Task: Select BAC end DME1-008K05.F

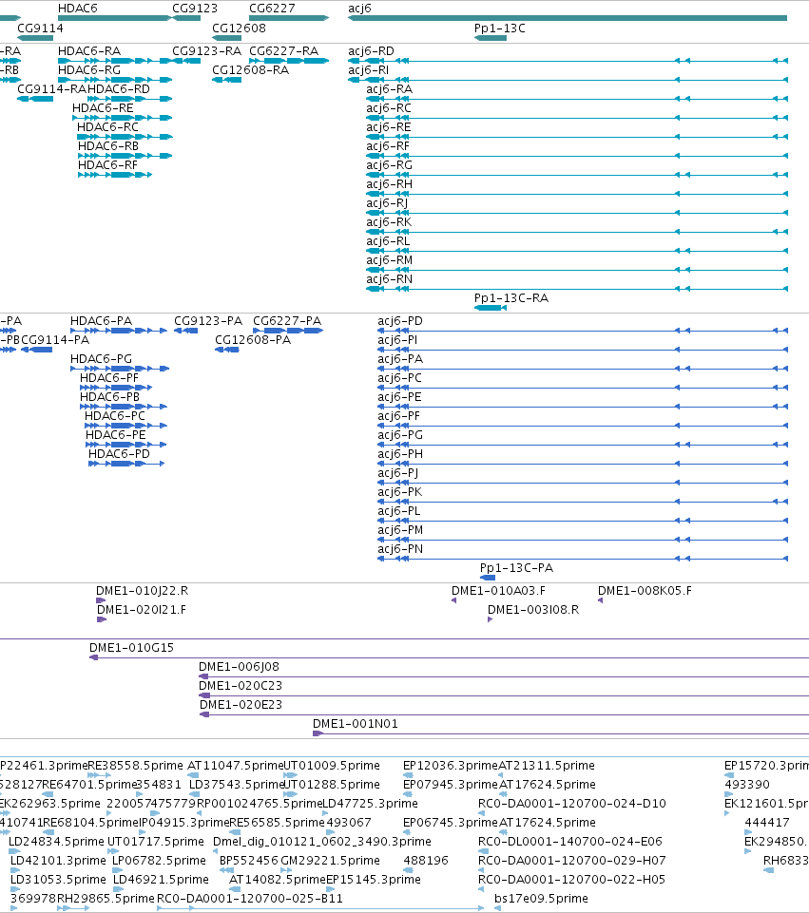Action: pos(645,590)
